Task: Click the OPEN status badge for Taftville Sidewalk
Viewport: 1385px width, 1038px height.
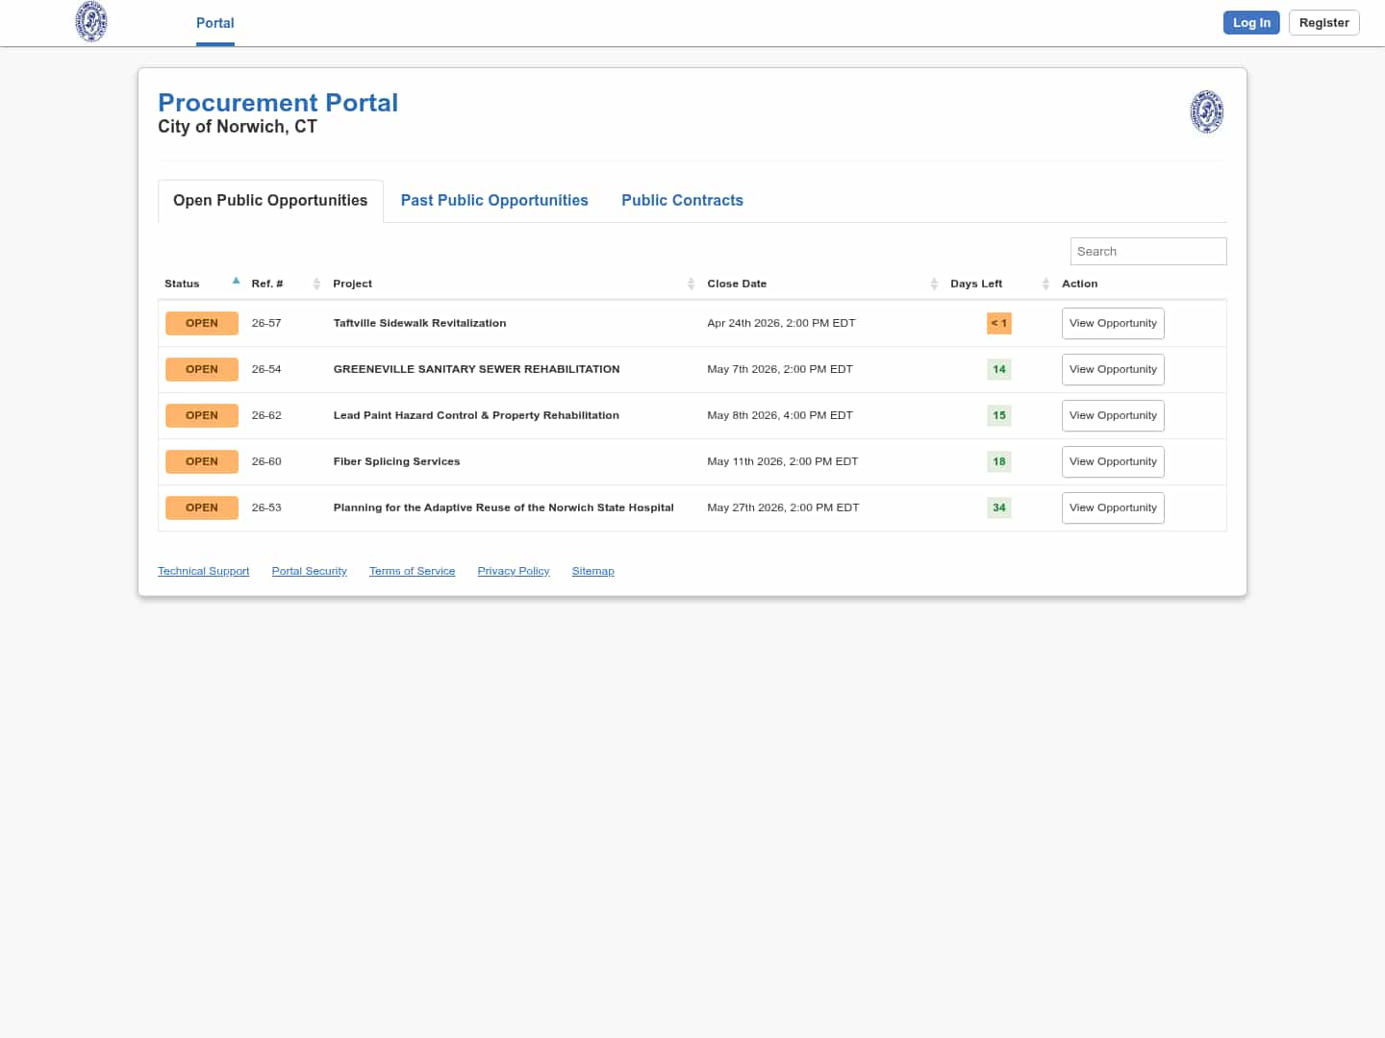Action: click(x=202, y=324)
